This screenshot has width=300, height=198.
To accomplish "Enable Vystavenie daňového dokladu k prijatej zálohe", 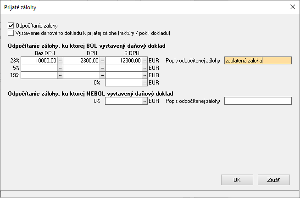I will (x=11, y=33).
